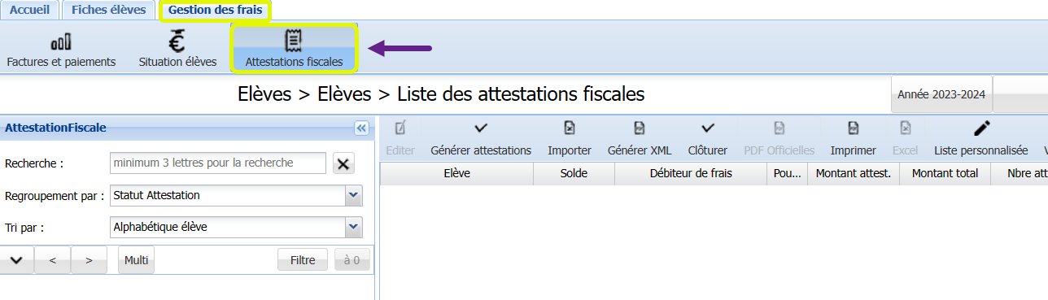This screenshot has height=300, width=1048.
Task: Open Factures et paiements icon
Action: [x=61, y=41]
